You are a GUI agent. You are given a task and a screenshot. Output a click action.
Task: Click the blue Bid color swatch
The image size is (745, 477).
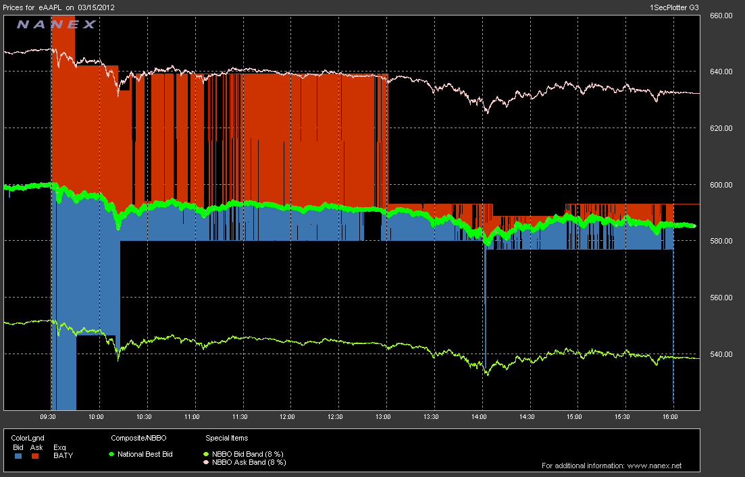[18, 455]
